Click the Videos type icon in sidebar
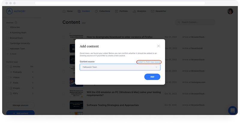 tap(11, 77)
